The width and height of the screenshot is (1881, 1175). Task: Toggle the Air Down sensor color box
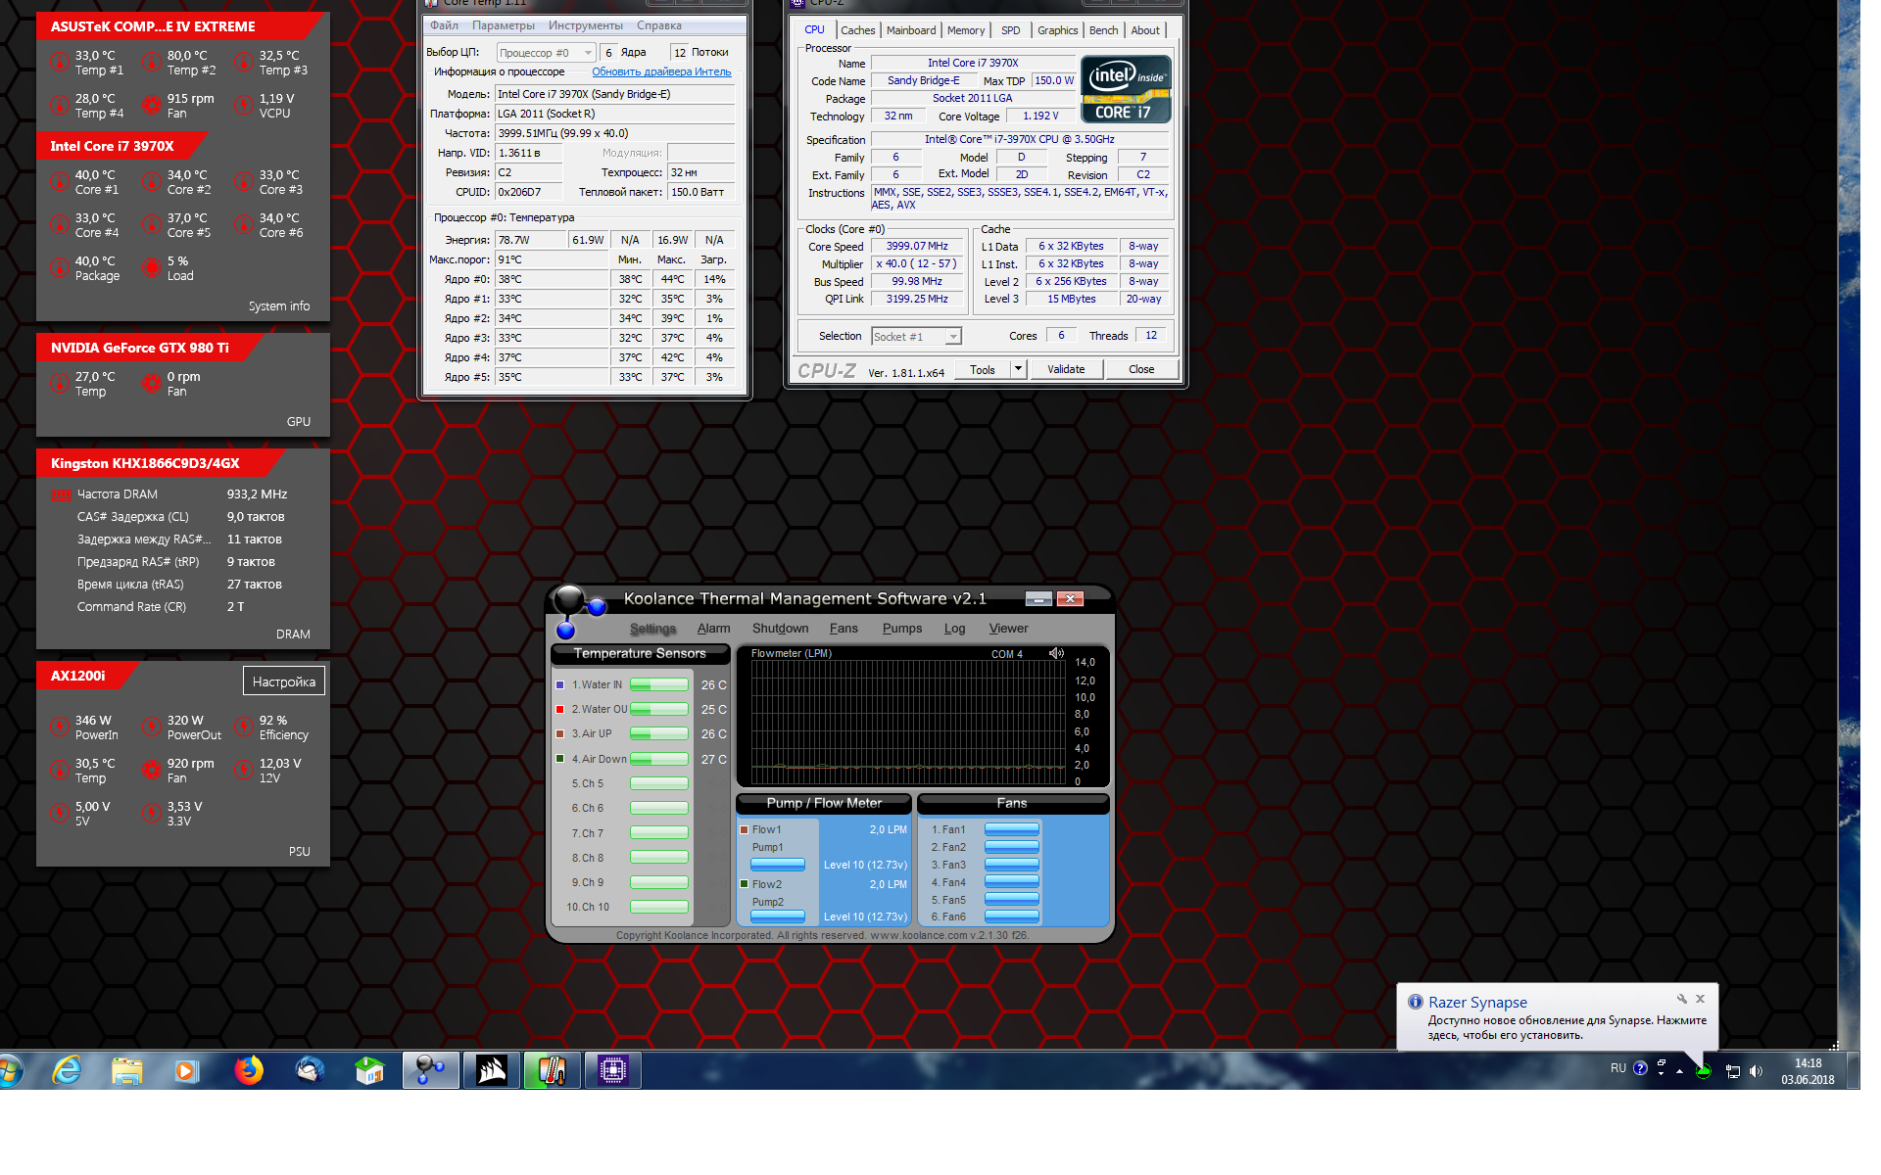point(559,759)
